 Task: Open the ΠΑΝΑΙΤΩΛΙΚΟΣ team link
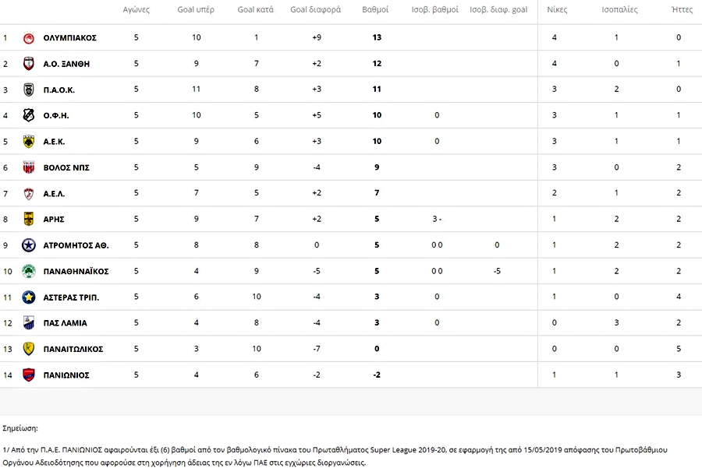[73, 349]
